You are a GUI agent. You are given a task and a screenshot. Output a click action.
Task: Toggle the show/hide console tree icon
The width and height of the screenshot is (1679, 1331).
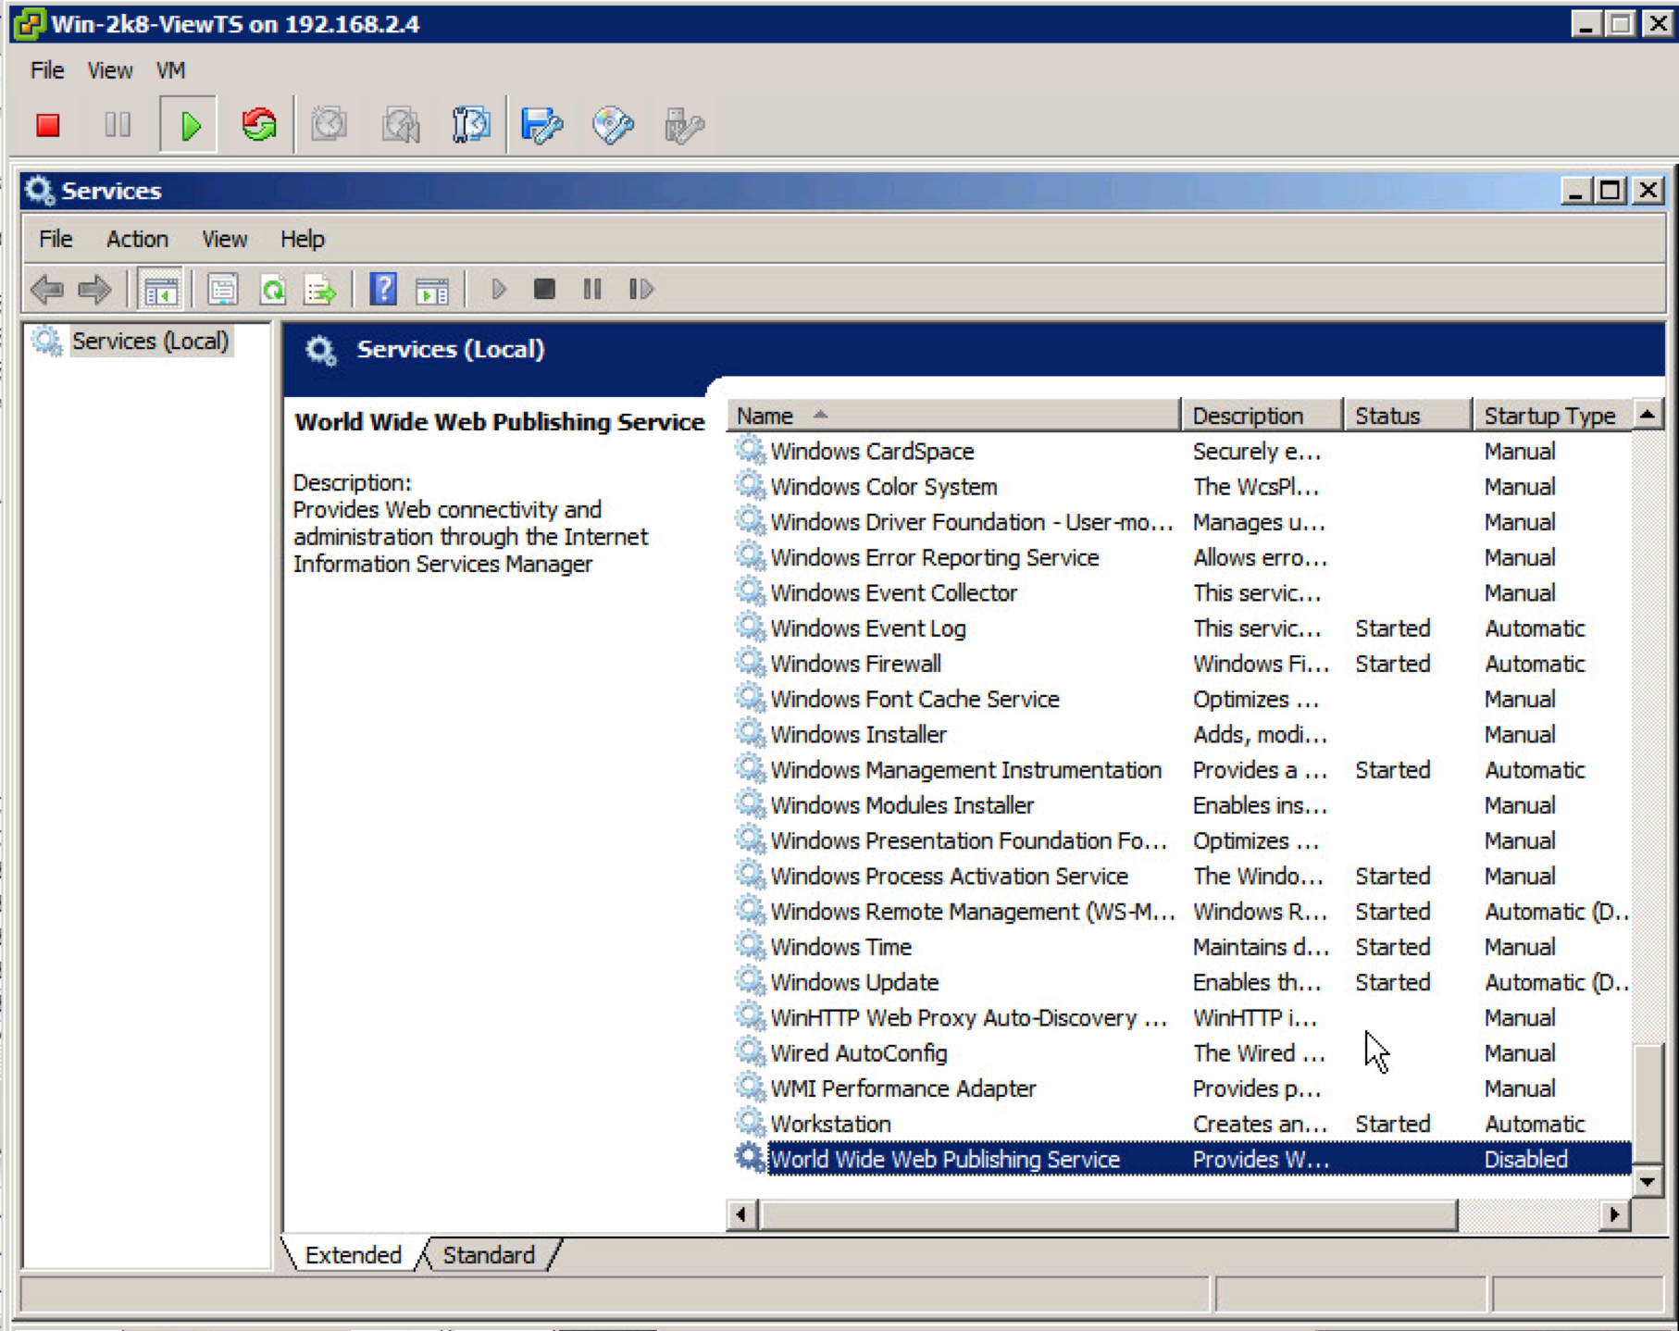coord(160,291)
